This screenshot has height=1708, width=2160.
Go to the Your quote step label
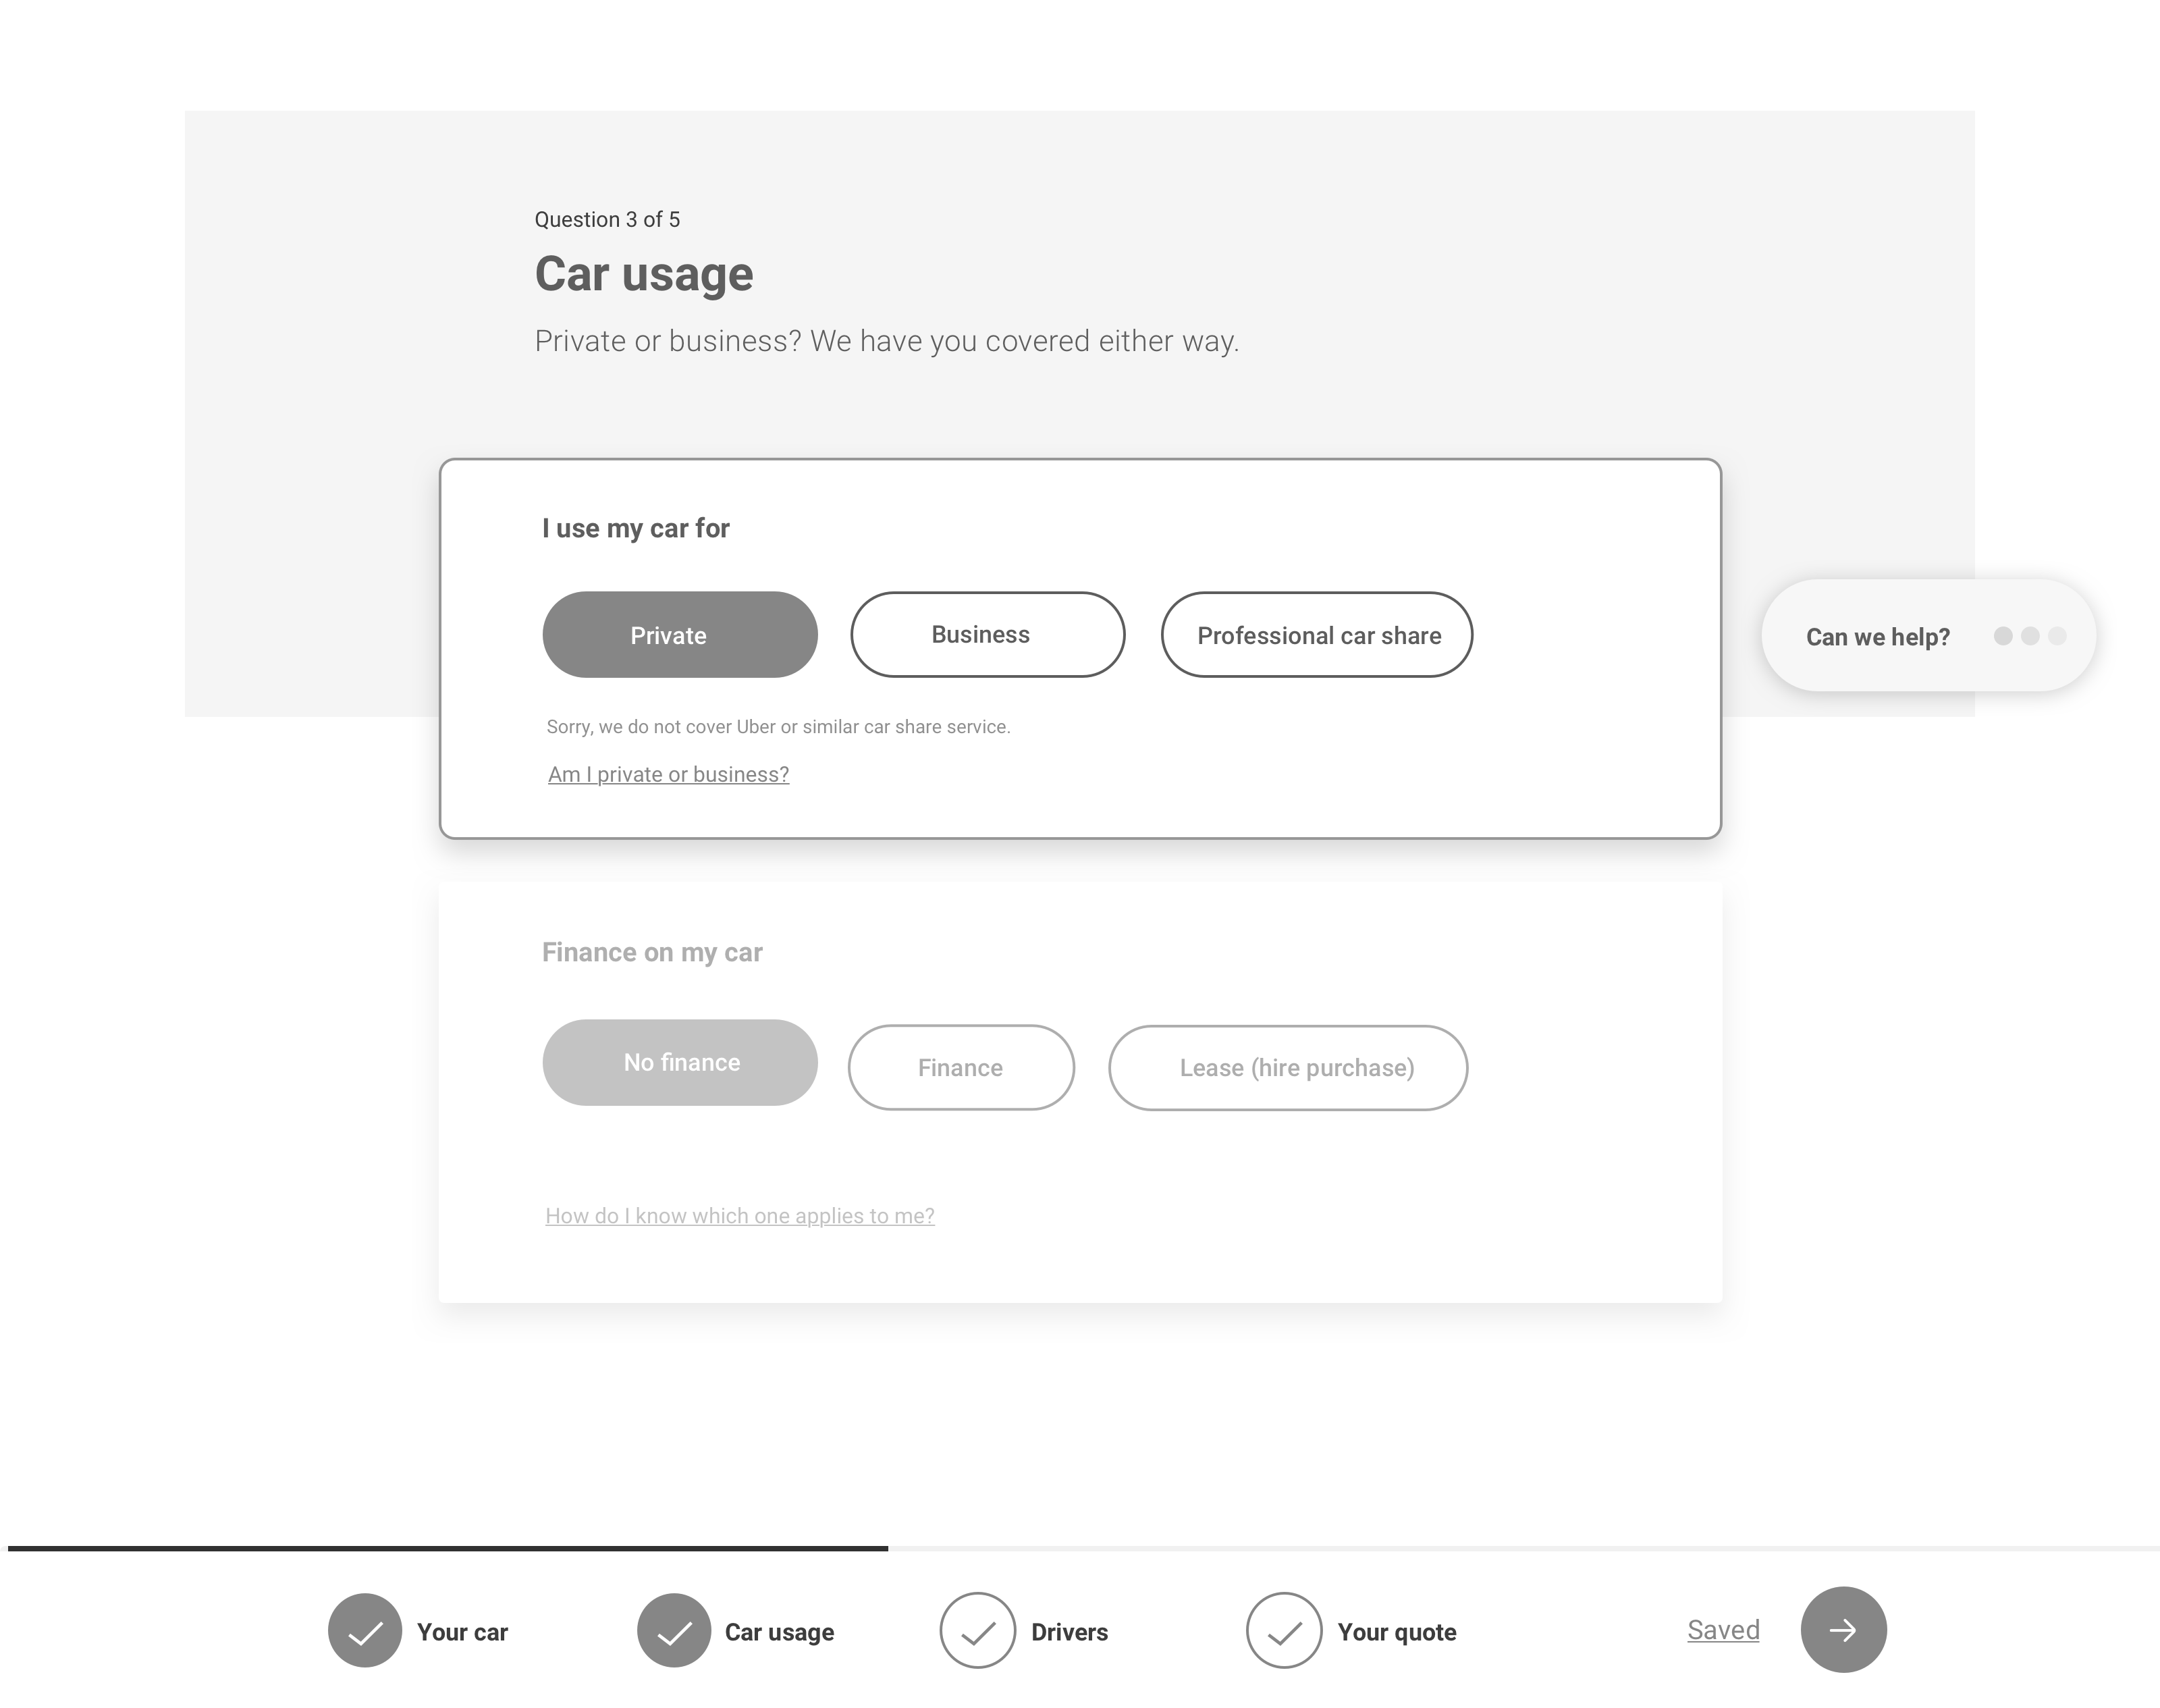click(1397, 1632)
